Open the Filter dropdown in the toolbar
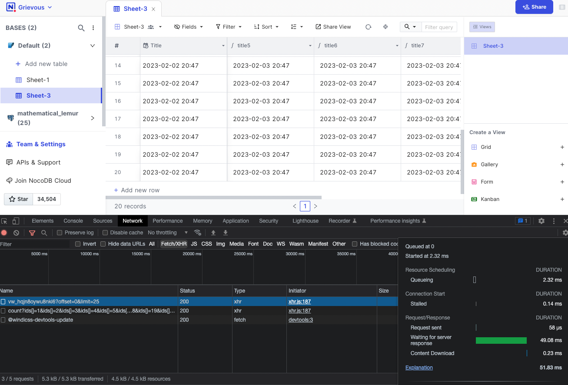 tap(229, 27)
